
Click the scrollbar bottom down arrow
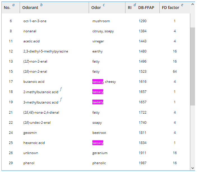point(193,168)
